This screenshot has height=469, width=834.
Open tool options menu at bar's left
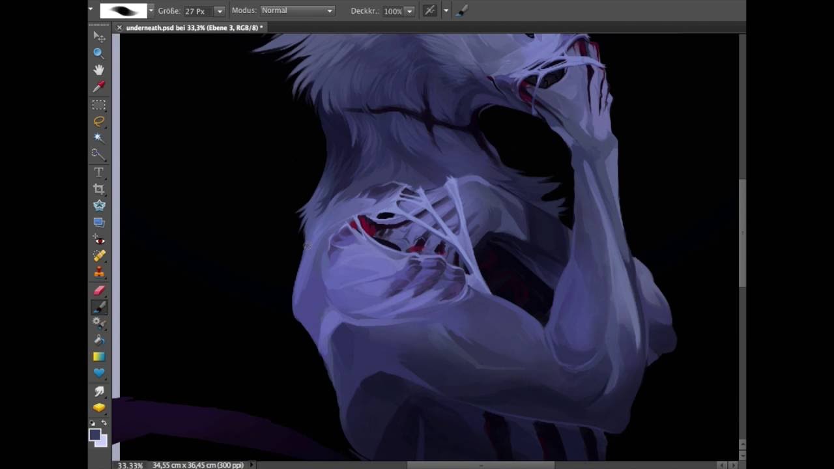(x=91, y=10)
